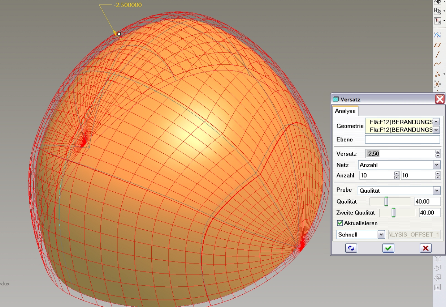446x307 pixels.
Task: Close the Versatz dialog window
Action: pyautogui.click(x=440, y=99)
